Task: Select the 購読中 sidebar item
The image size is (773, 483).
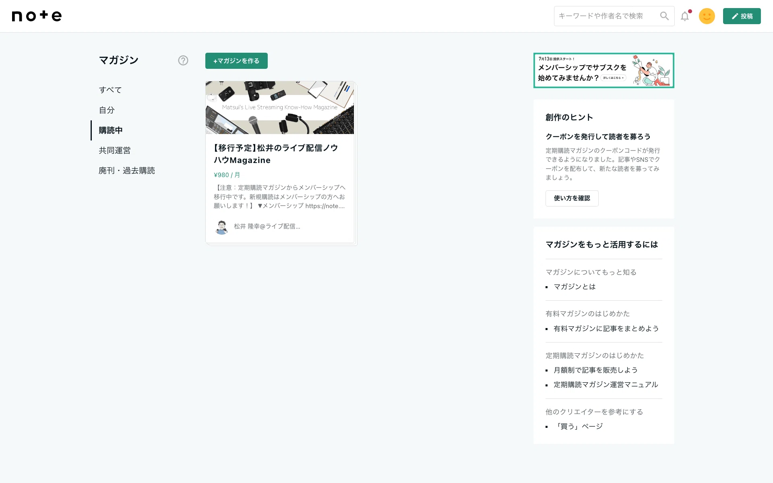Action: 111,130
